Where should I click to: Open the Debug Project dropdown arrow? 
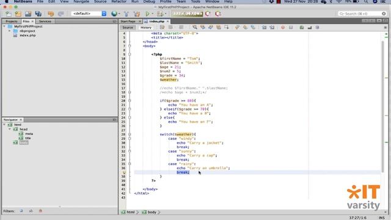click(x=165, y=13)
